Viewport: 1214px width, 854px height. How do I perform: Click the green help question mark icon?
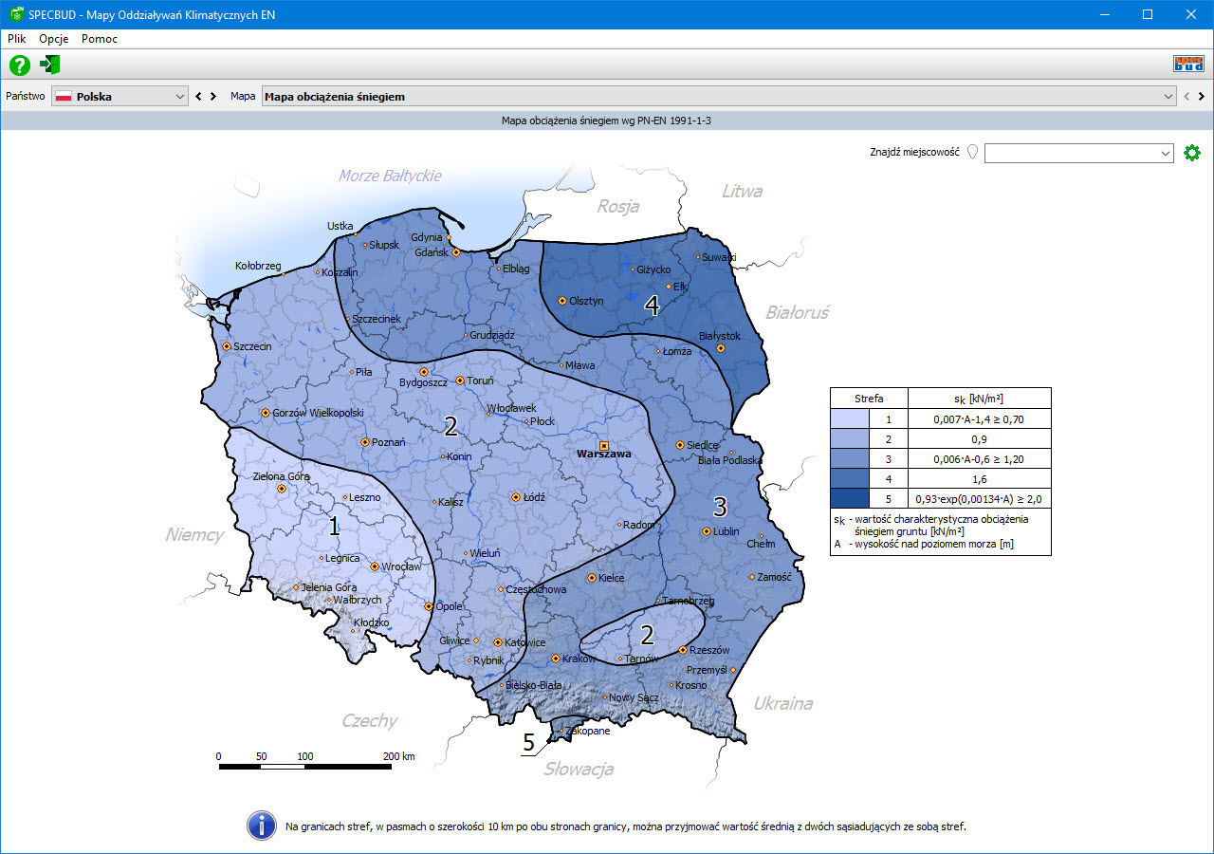click(x=20, y=65)
